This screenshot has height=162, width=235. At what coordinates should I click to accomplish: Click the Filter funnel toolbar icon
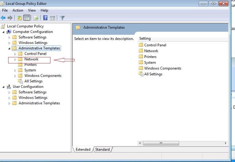pos(62,18)
